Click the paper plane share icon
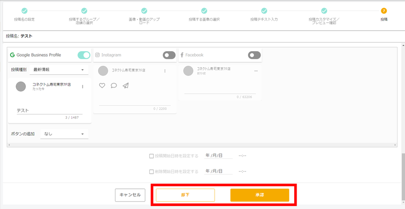This screenshot has width=405, height=209. (126, 86)
